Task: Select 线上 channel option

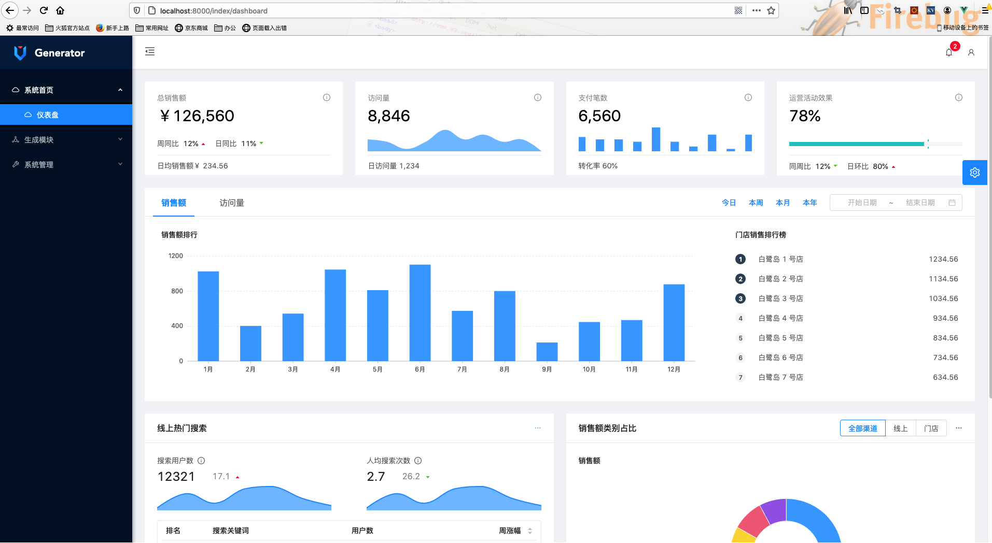Action: point(901,428)
